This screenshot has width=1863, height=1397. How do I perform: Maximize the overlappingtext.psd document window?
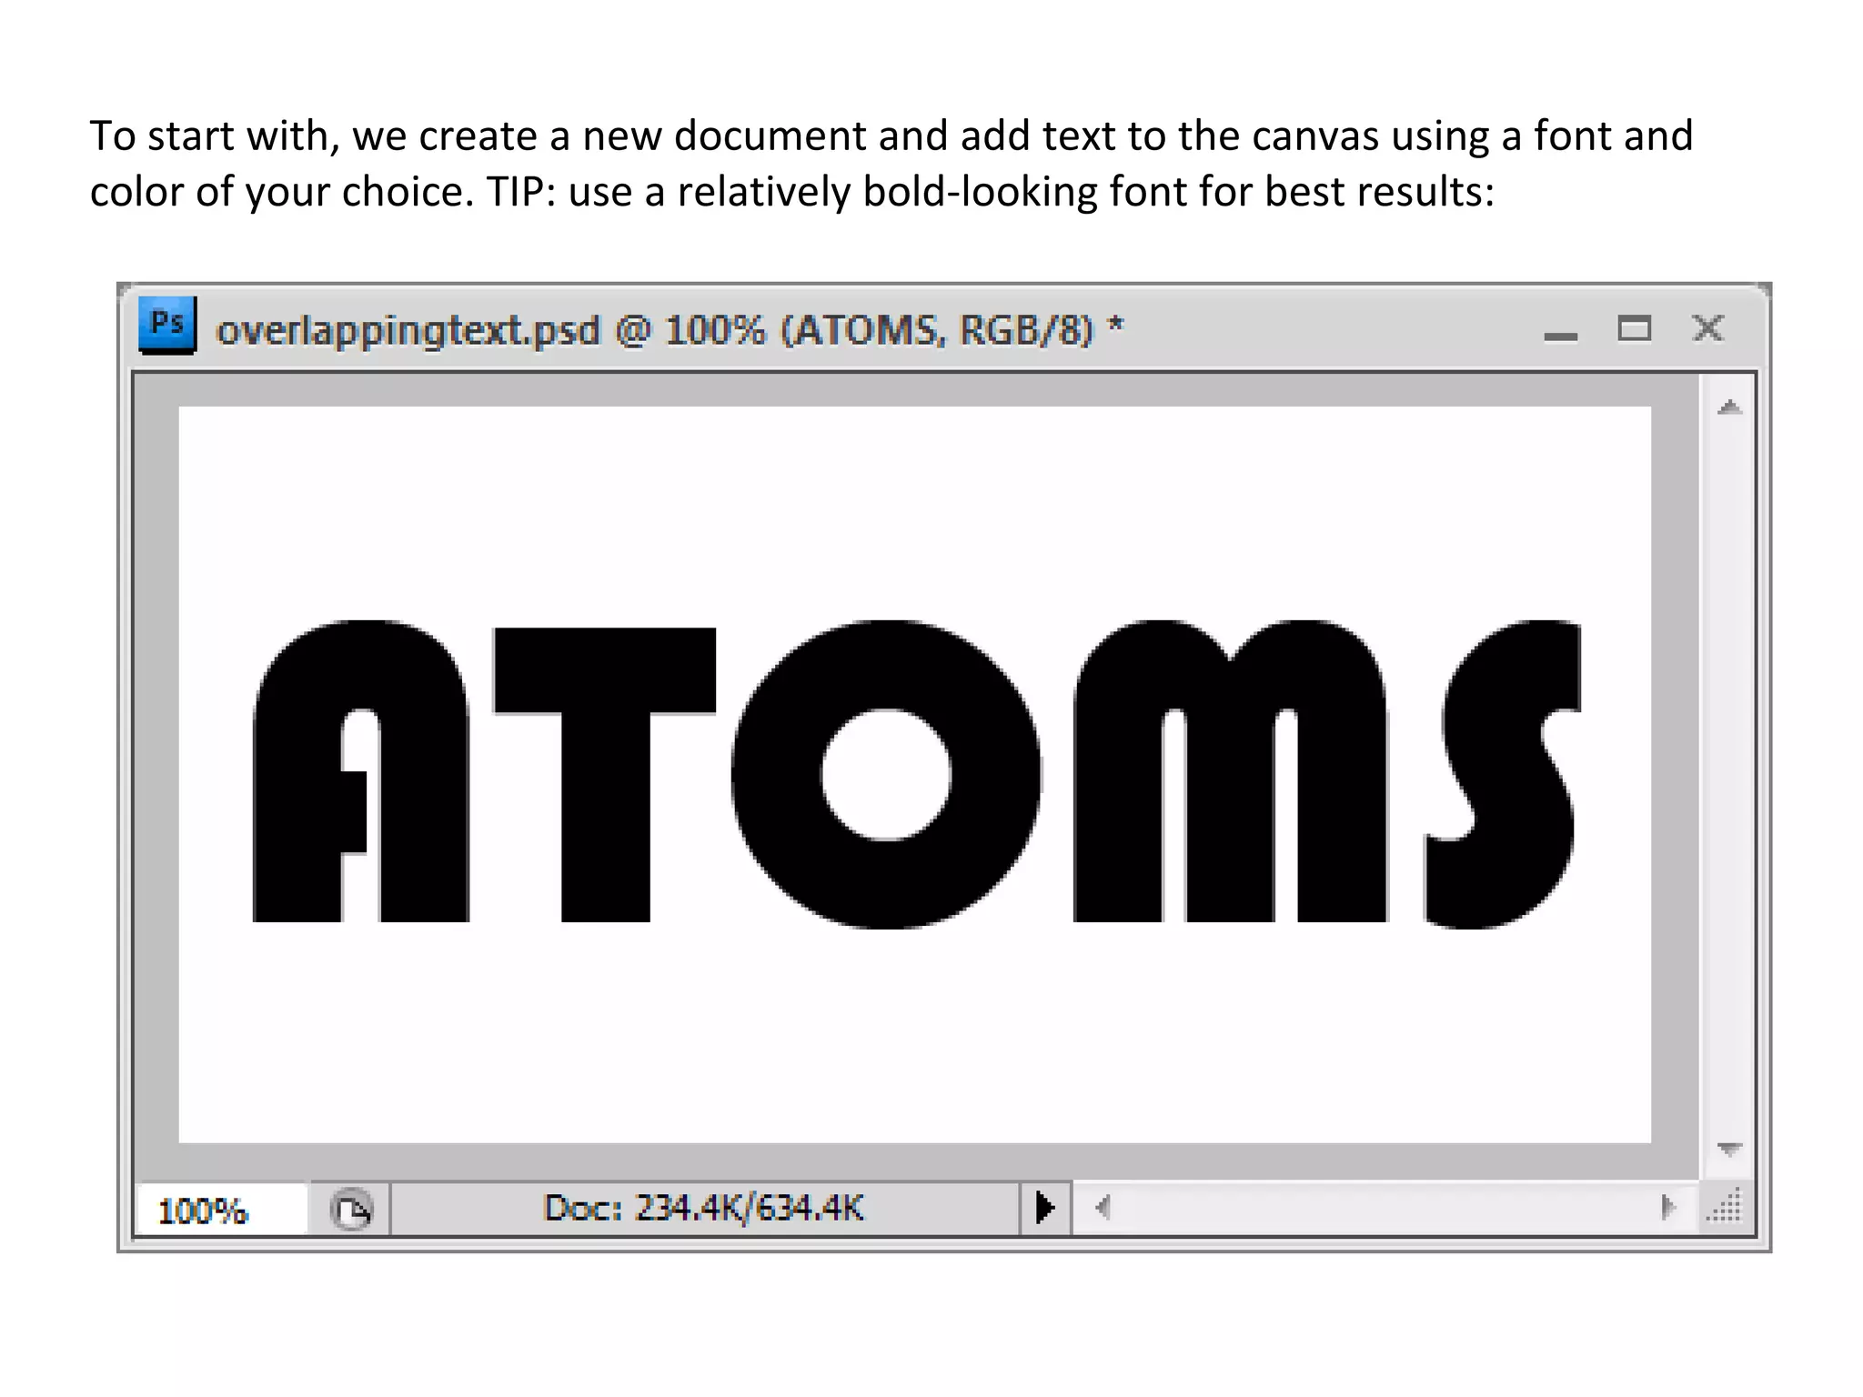(1634, 328)
